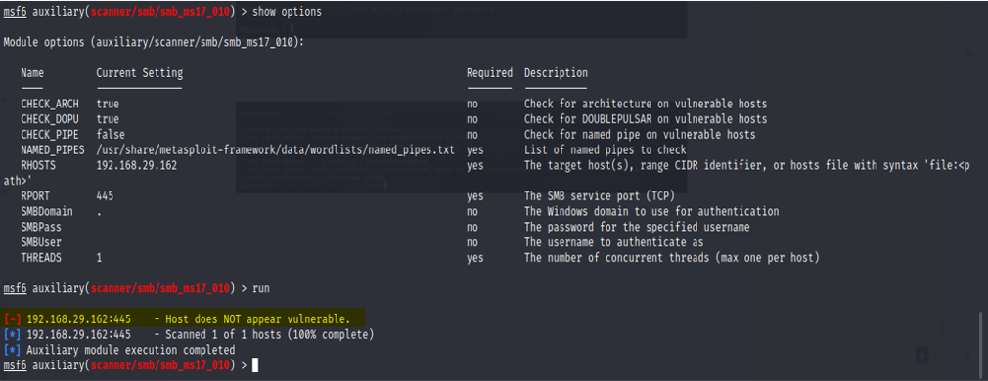Click 'The number of concurrent threads' description
Viewport: 988px width, 381px height.
(x=671, y=258)
